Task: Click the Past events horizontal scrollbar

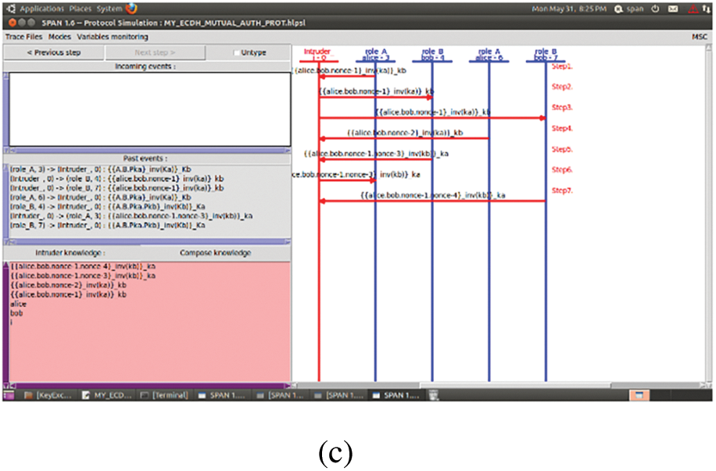Action: pyautogui.click(x=147, y=241)
